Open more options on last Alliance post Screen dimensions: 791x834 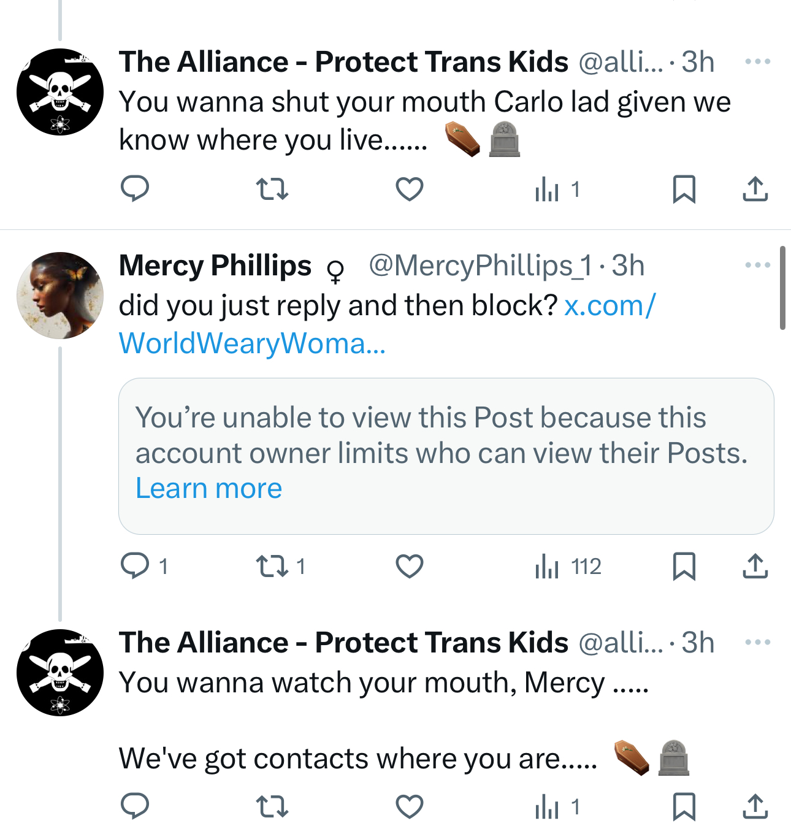click(x=757, y=642)
